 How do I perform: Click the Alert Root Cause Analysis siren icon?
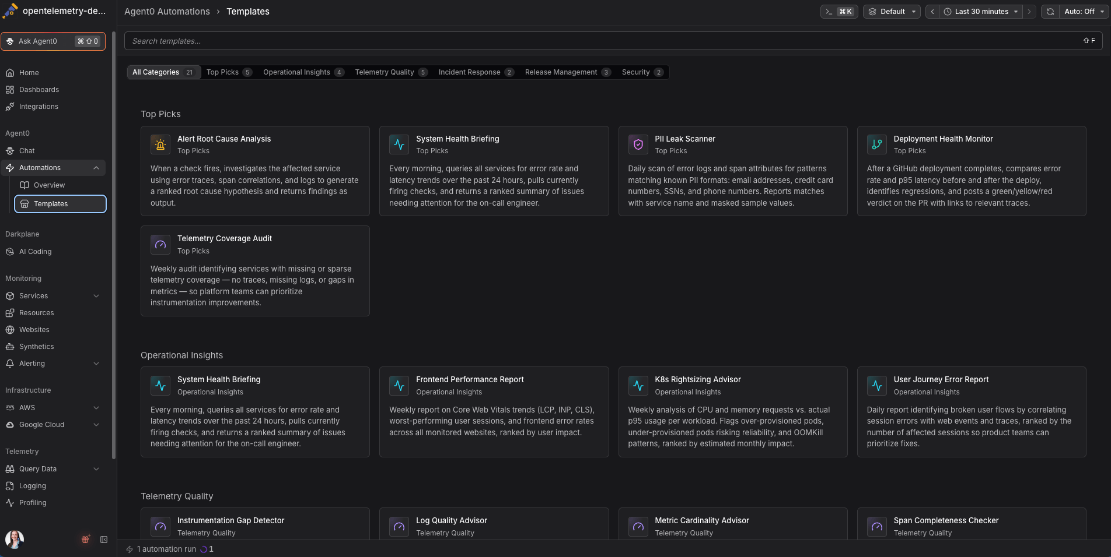pyautogui.click(x=160, y=144)
